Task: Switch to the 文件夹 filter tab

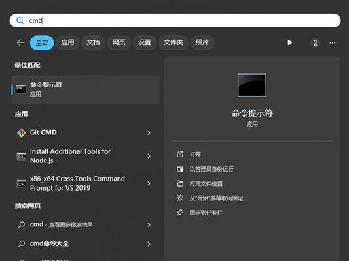Action: coord(173,42)
